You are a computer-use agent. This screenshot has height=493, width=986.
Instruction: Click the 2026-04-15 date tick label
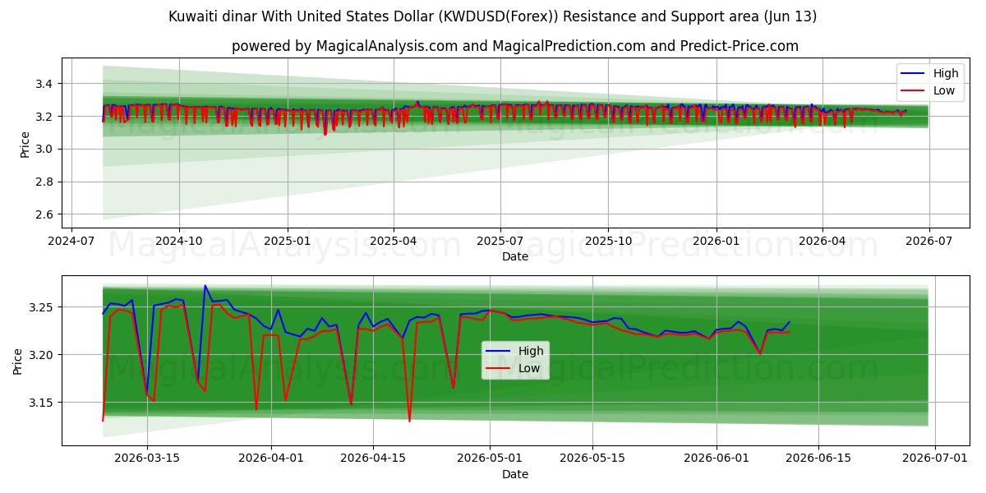click(373, 460)
